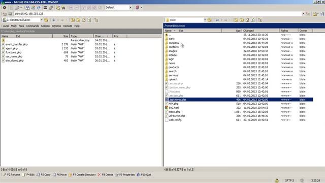Click the select files plus icon
The width and height of the screenshot is (325, 183).
71,8
